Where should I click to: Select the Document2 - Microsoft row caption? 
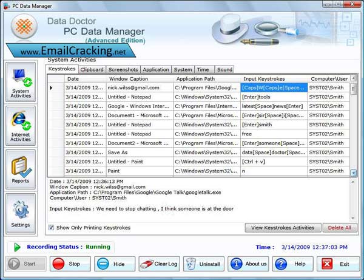point(140,143)
